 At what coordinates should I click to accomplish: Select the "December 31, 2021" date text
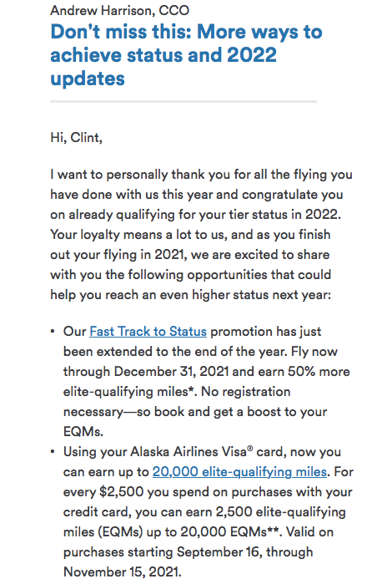(171, 372)
